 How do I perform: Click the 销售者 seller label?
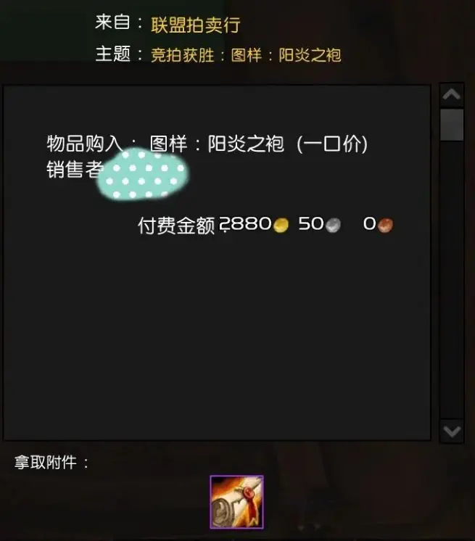tap(75, 170)
